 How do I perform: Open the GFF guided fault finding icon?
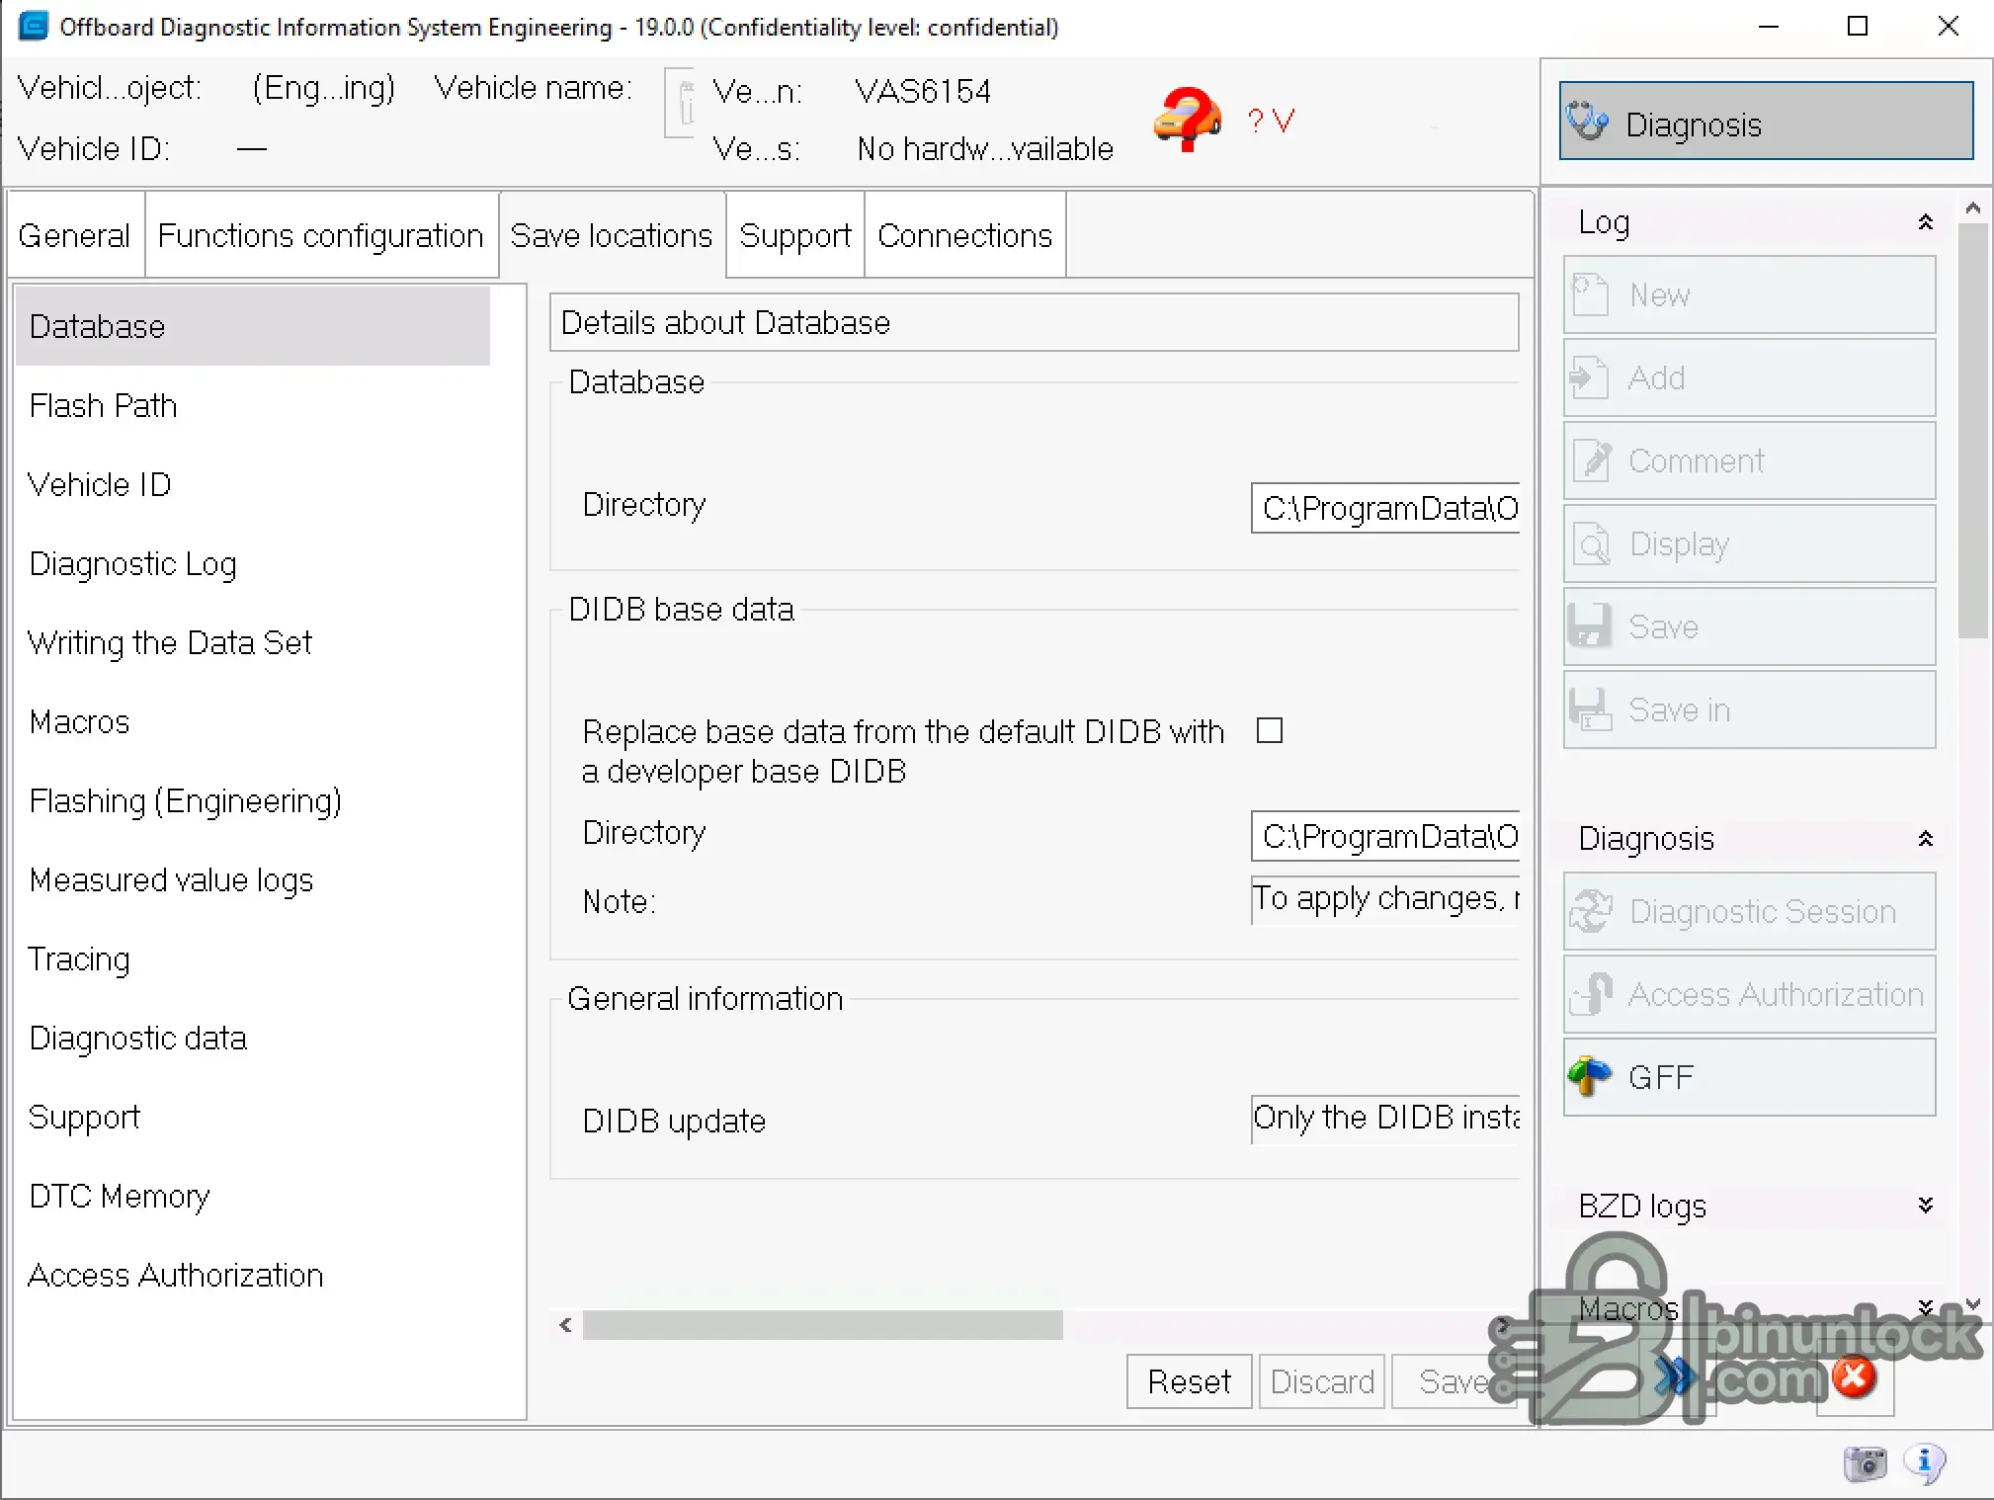[1590, 1077]
